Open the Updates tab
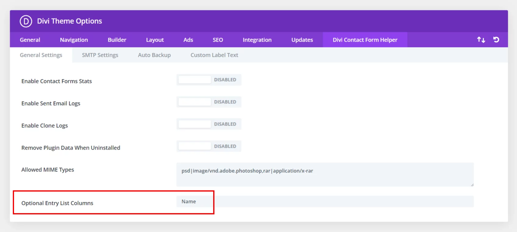The height and width of the screenshot is (232, 517). click(302, 40)
